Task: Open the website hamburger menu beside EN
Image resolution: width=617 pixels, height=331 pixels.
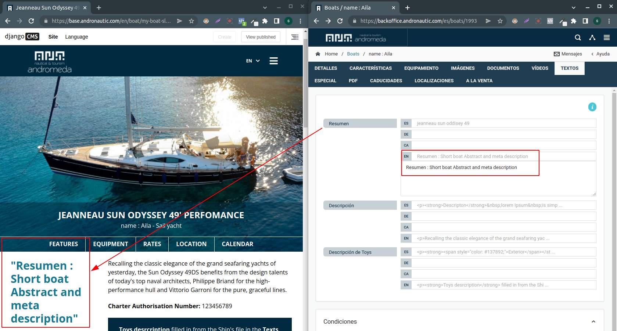Action: click(x=274, y=61)
